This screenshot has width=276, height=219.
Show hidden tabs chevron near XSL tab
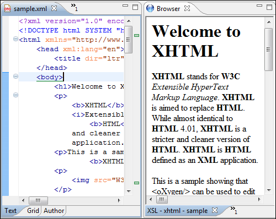coord(234,210)
